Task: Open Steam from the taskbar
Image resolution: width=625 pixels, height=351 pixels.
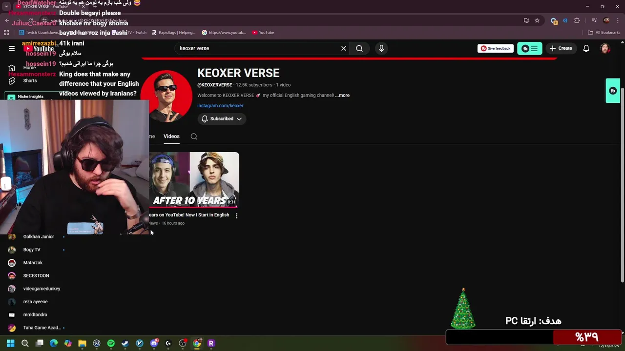Action: coord(125,343)
